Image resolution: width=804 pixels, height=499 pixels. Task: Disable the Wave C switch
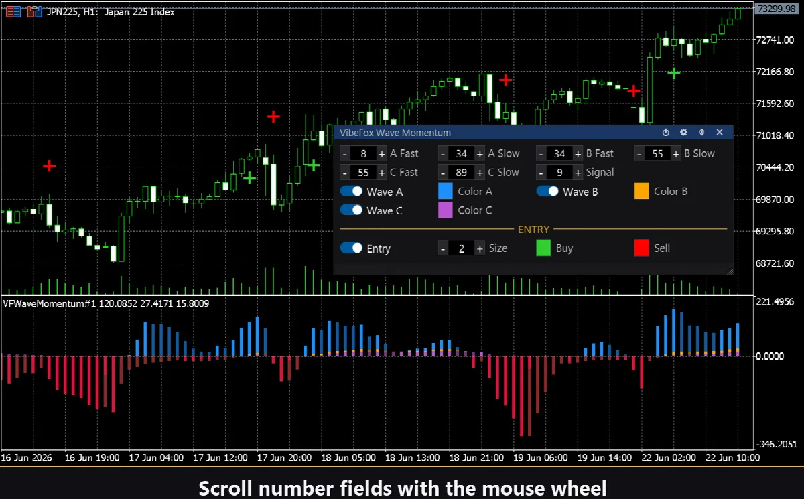tap(352, 210)
